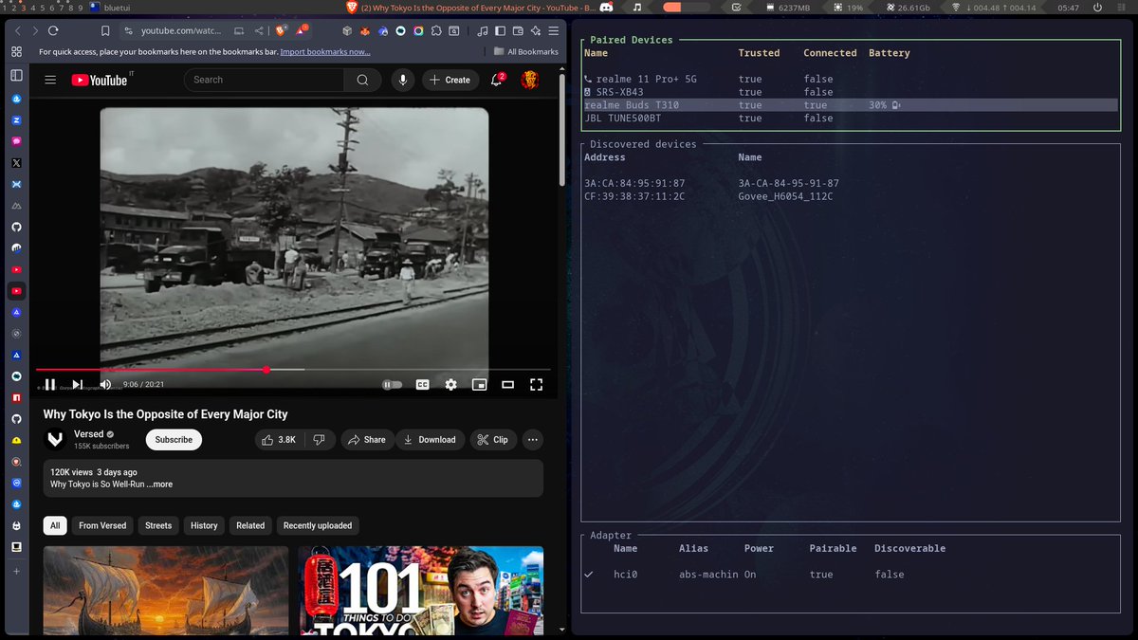Open video player settings gear
This screenshot has width=1138, height=640.
pos(451,384)
